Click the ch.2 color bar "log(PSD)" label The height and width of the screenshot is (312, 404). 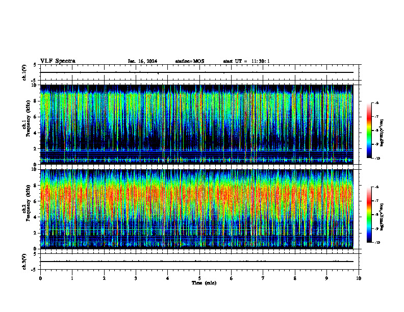coord(382,217)
